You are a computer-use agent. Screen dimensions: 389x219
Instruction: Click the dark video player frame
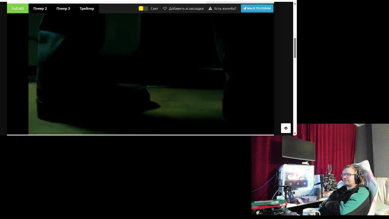(140, 74)
